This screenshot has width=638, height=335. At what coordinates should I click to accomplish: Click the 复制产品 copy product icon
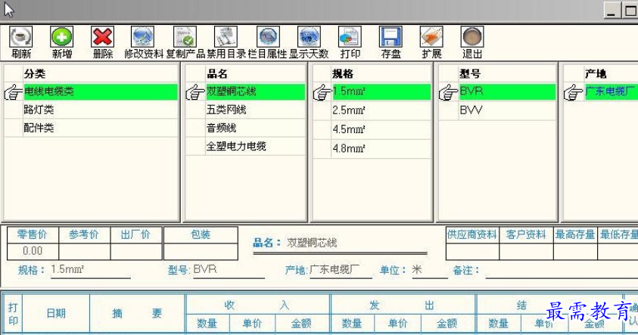[x=185, y=37]
